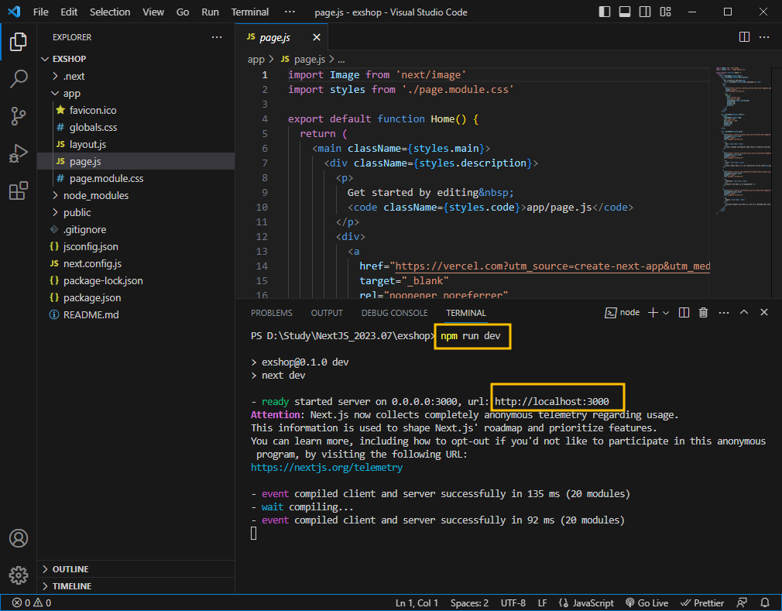Open next.config.js file
The width and height of the screenshot is (782, 611).
tap(135, 263)
